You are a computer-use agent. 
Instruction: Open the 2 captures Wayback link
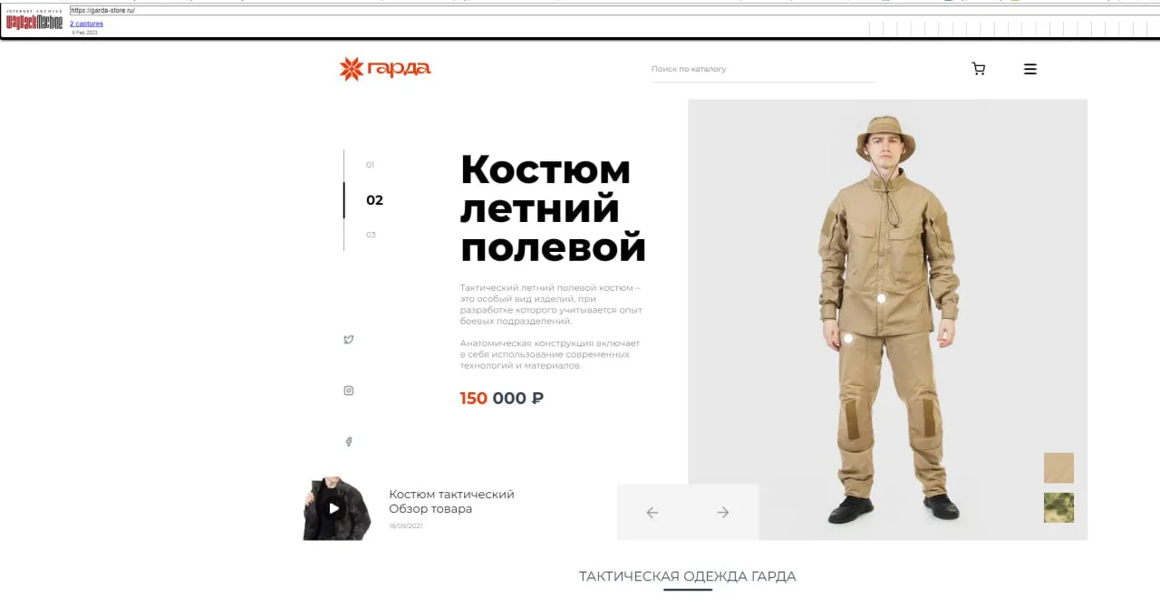click(x=86, y=24)
